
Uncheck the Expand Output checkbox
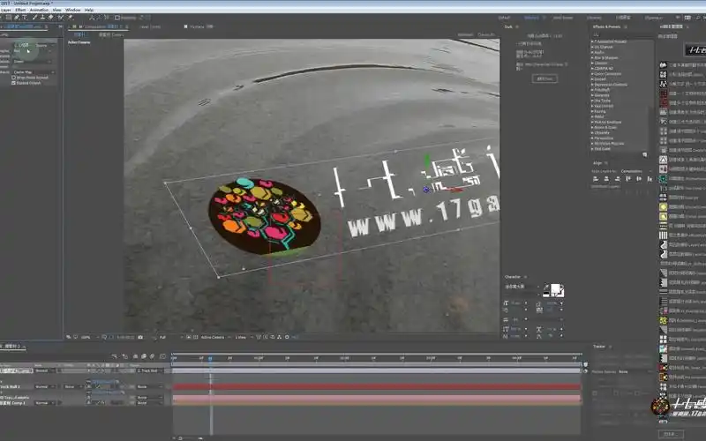click(14, 83)
